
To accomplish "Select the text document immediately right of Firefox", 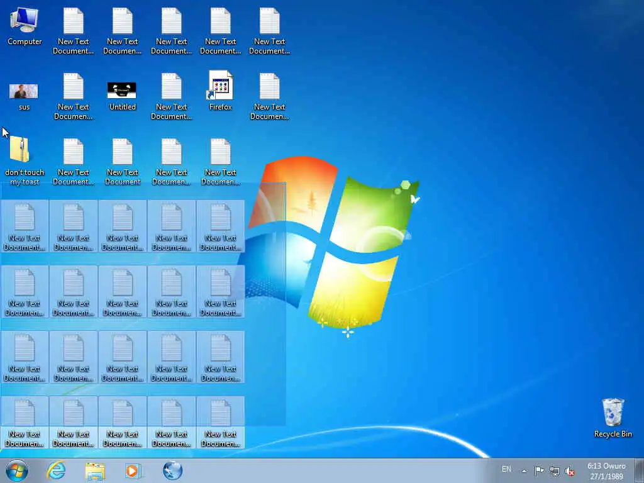I will pos(269,96).
